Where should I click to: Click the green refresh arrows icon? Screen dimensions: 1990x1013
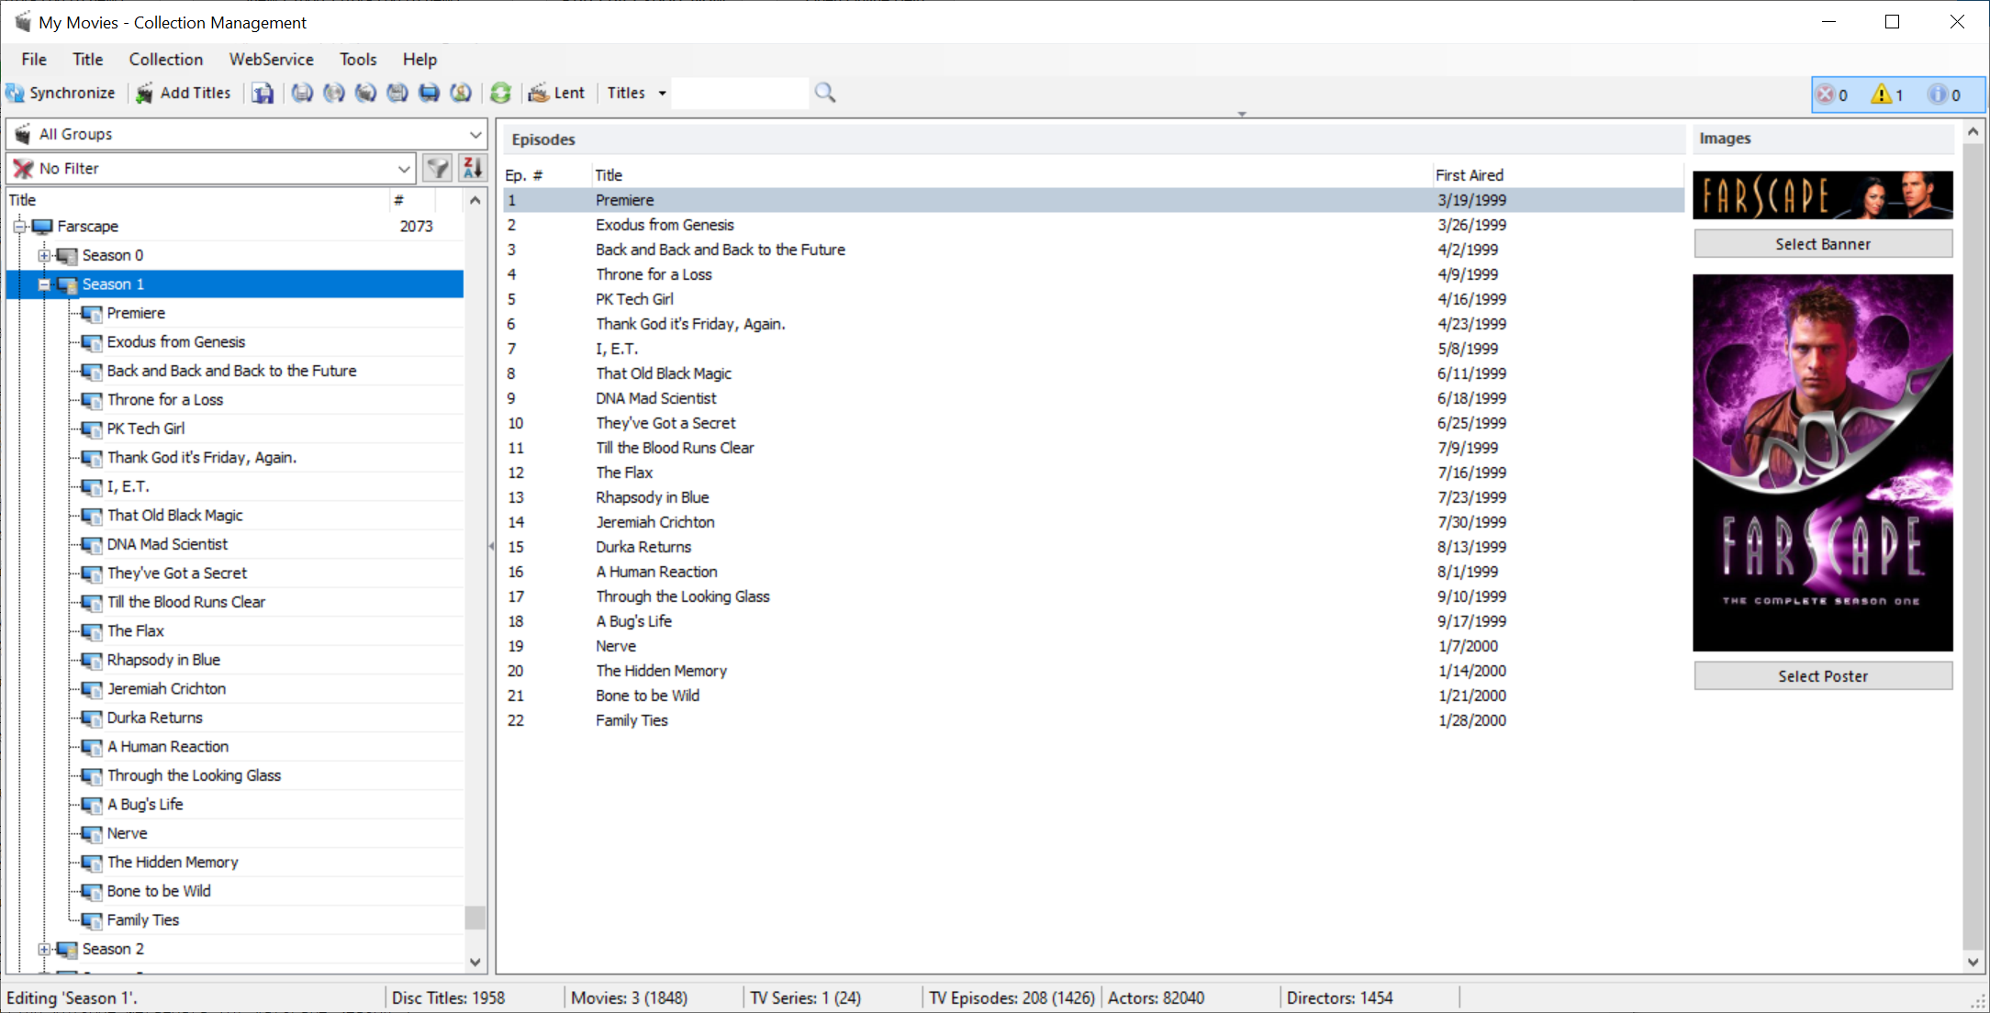(x=500, y=93)
